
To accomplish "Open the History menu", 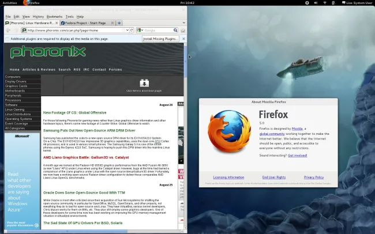I will (38, 17).
